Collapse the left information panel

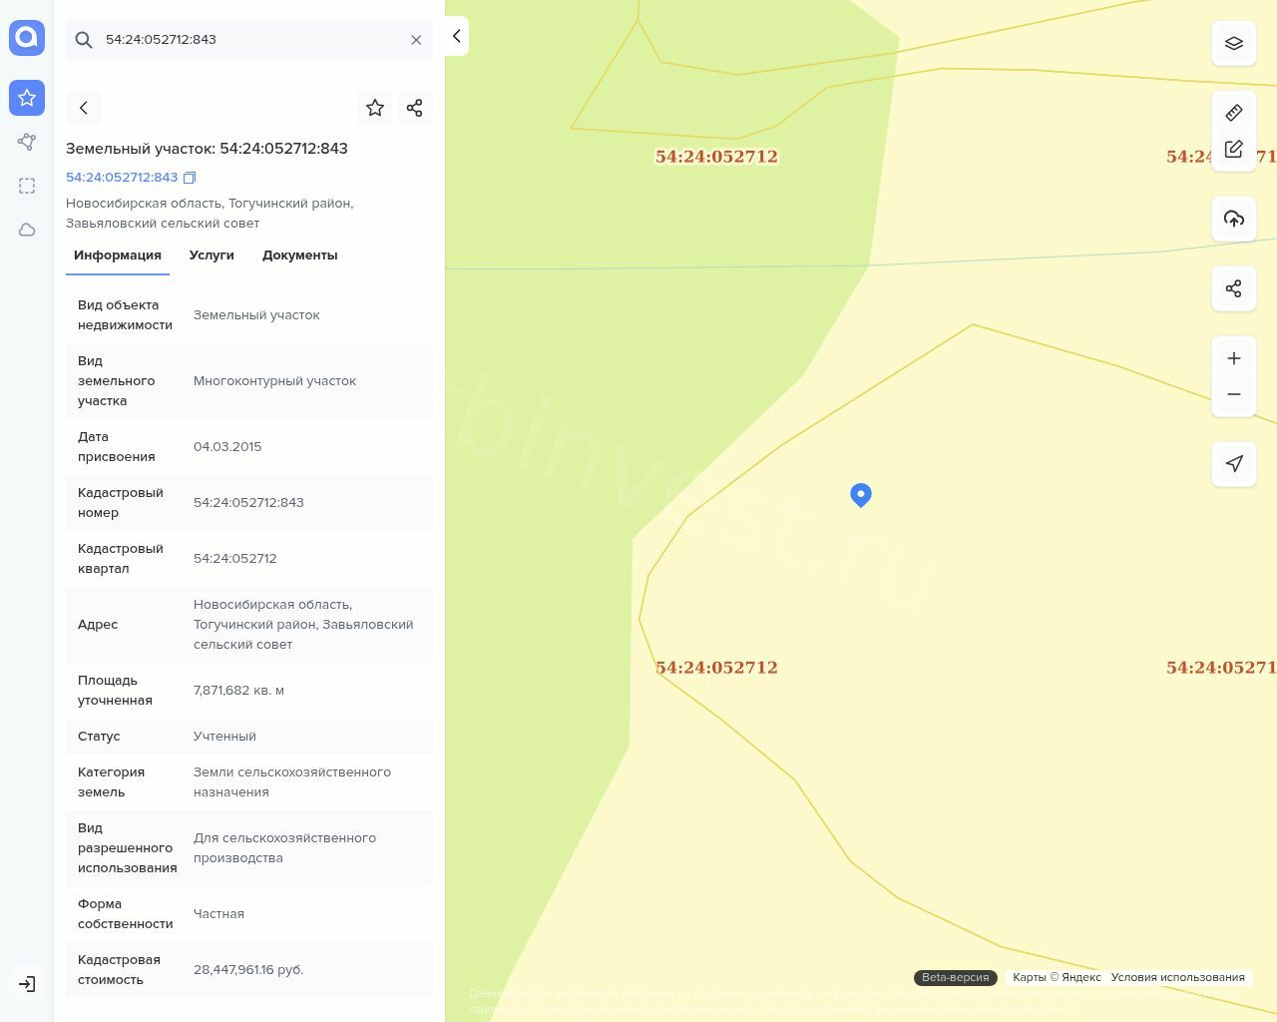(x=457, y=36)
